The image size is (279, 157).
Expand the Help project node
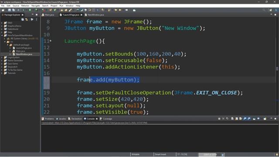2,32
